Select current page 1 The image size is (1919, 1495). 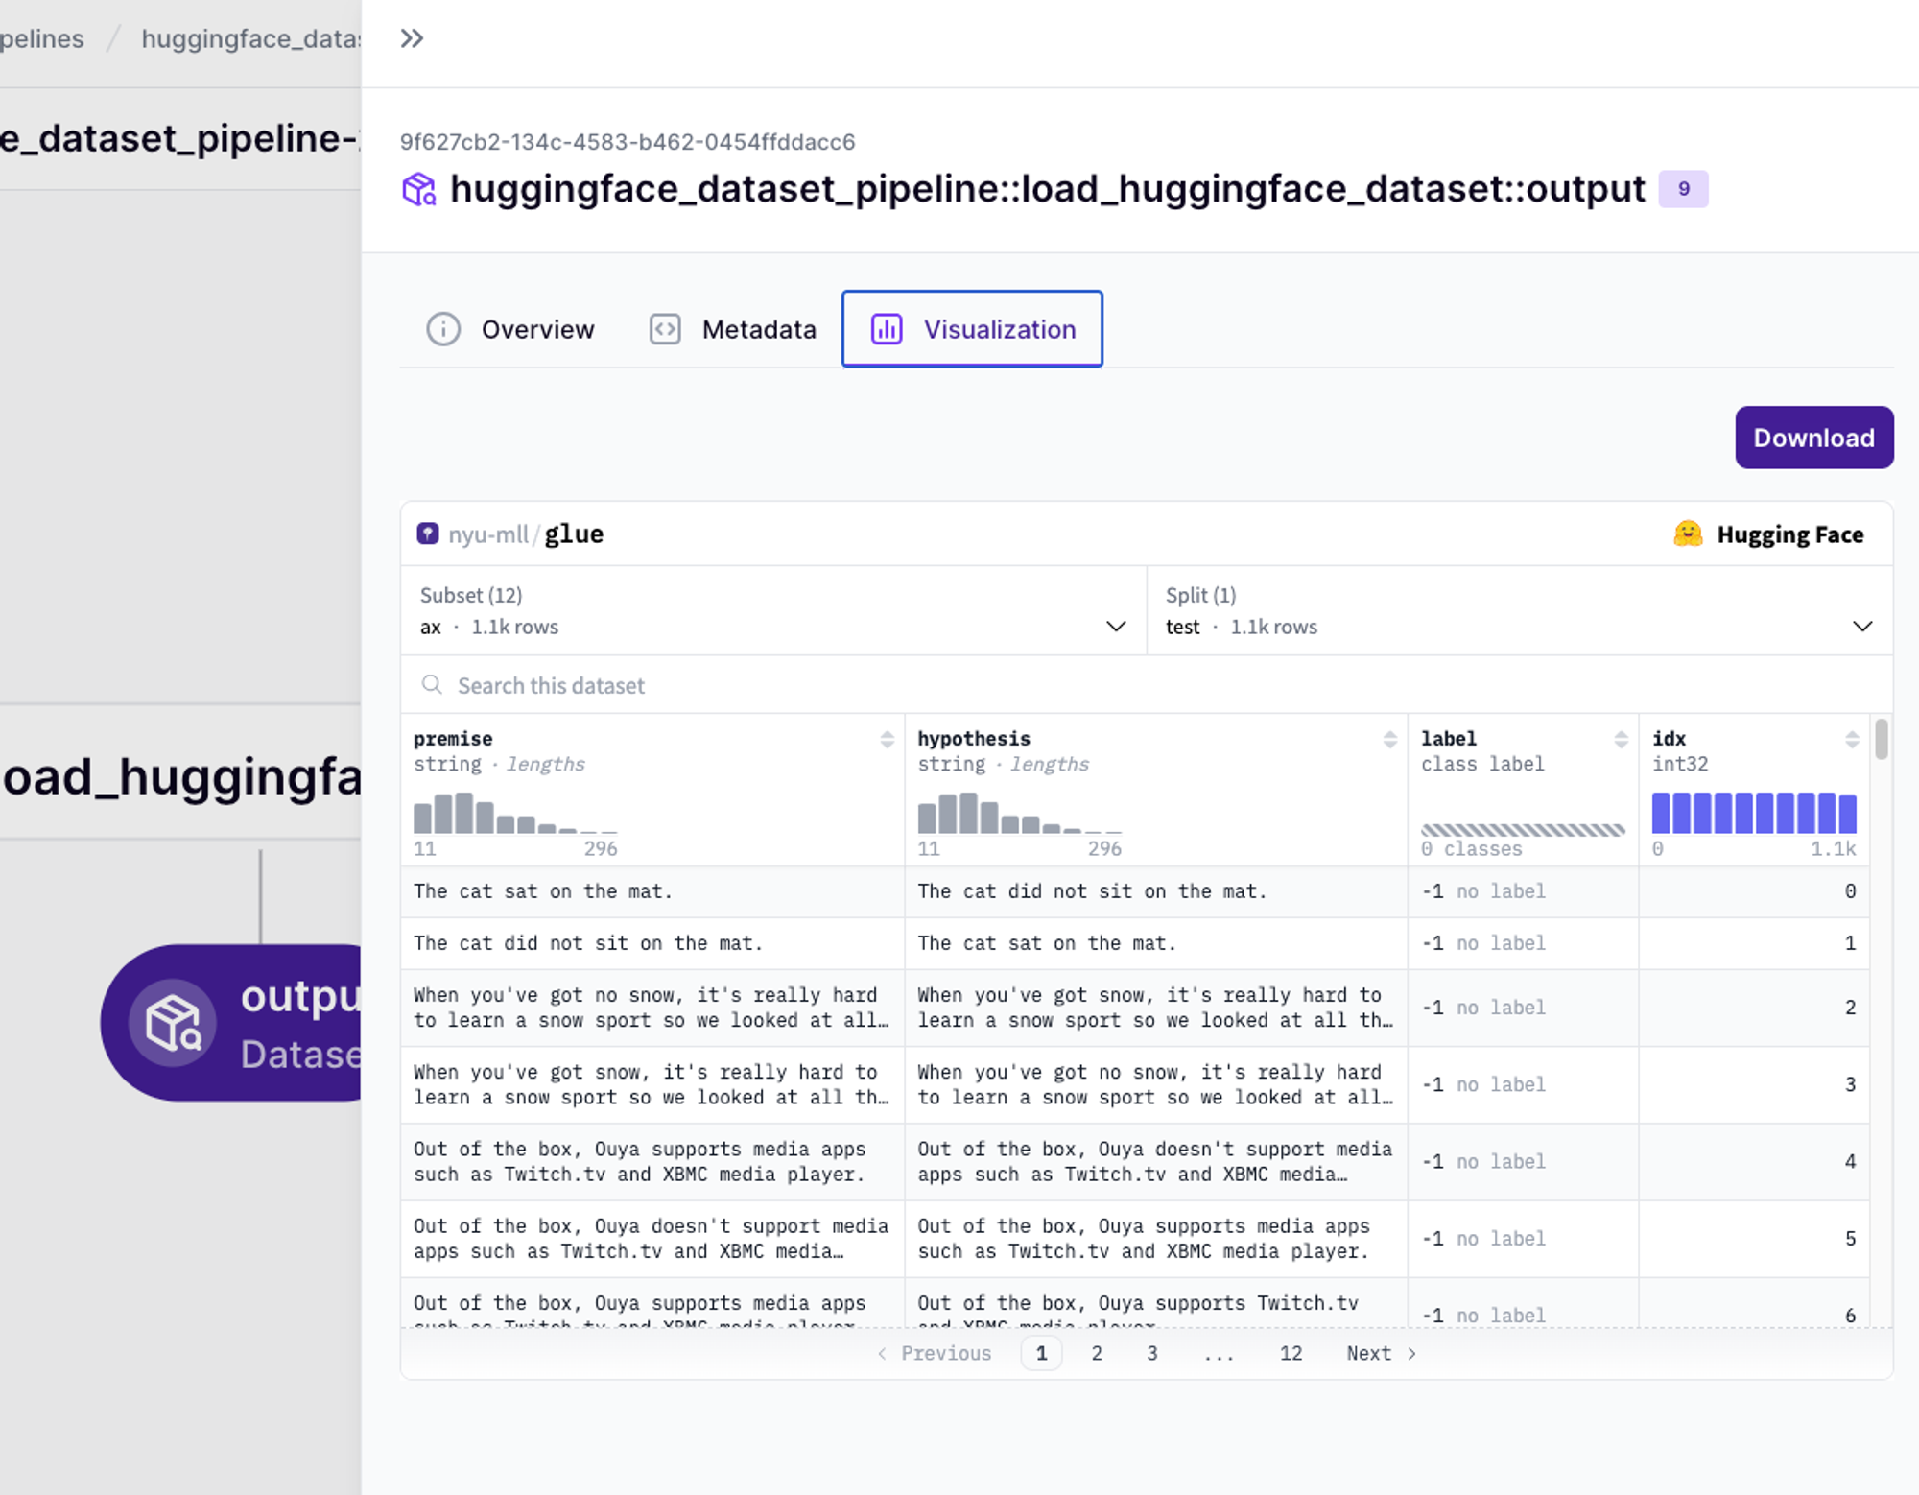pos(1041,1353)
